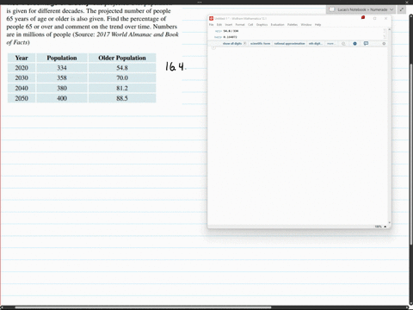413x310 pixels.
Task: Click the 'more...' suggestions button
Action: (330, 44)
